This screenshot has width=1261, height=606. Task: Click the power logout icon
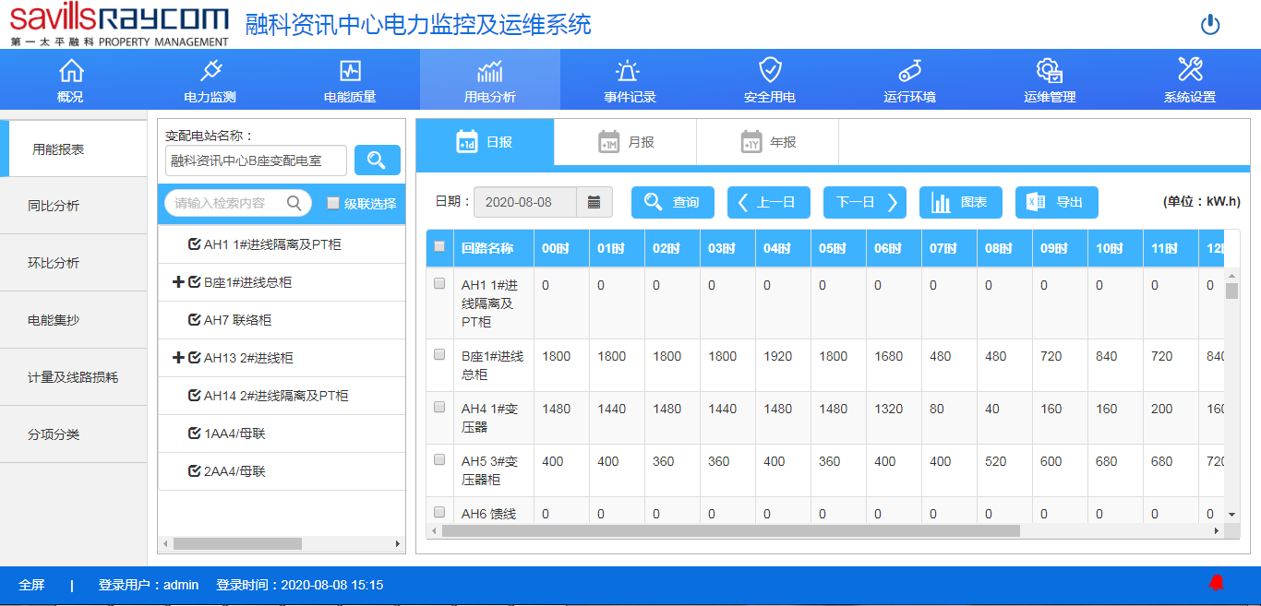pyautogui.click(x=1210, y=25)
